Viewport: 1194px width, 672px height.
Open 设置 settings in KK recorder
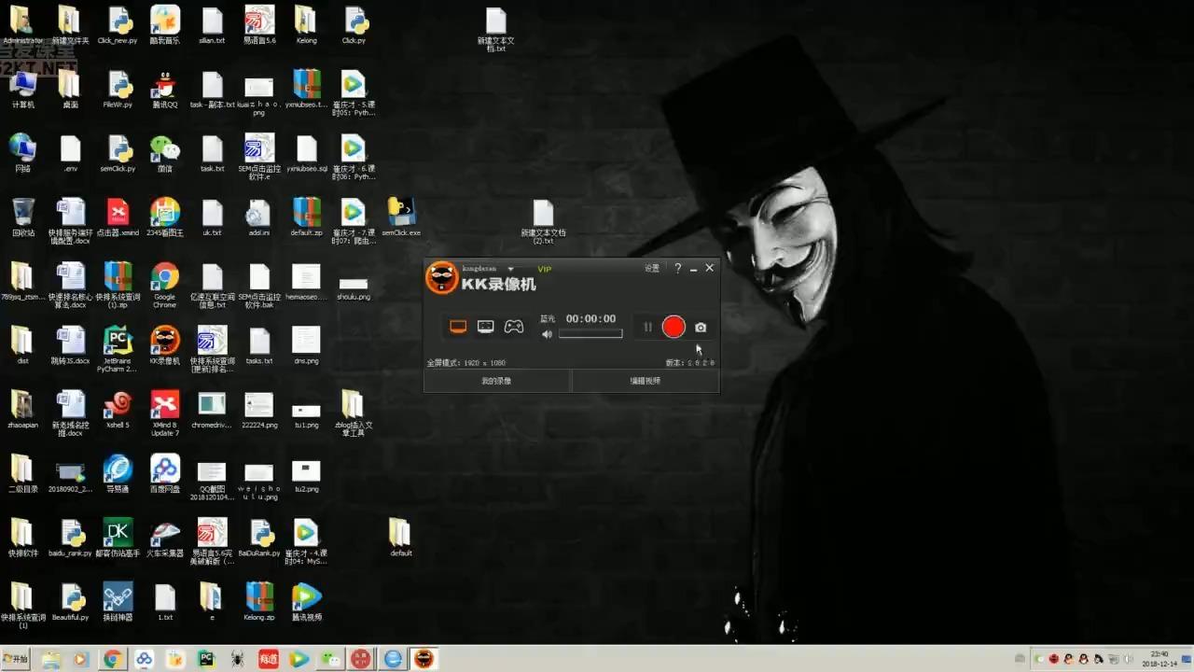(652, 268)
